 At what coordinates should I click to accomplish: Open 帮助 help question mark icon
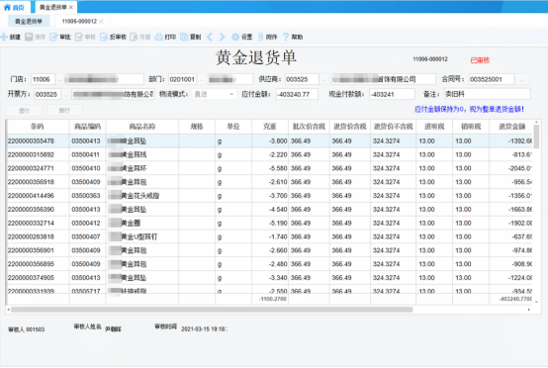(x=286, y=37)
